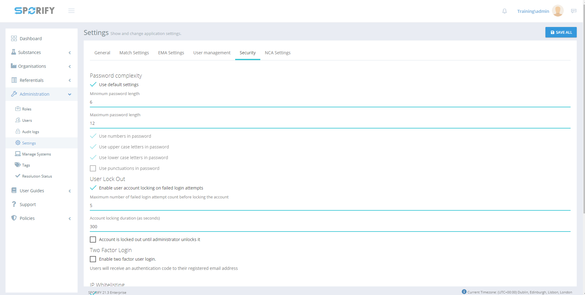Image resolution: width=585 pixels, height=295 pixels.
Task: Expand the Substances menu chevron
Action: [x=70, y=53]
